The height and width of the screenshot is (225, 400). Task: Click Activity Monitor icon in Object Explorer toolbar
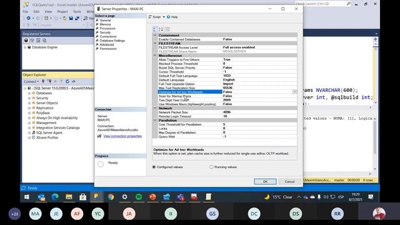(74, 81)
